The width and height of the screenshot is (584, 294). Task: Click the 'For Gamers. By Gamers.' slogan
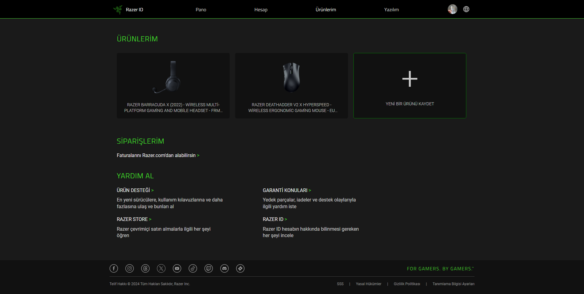440,269
